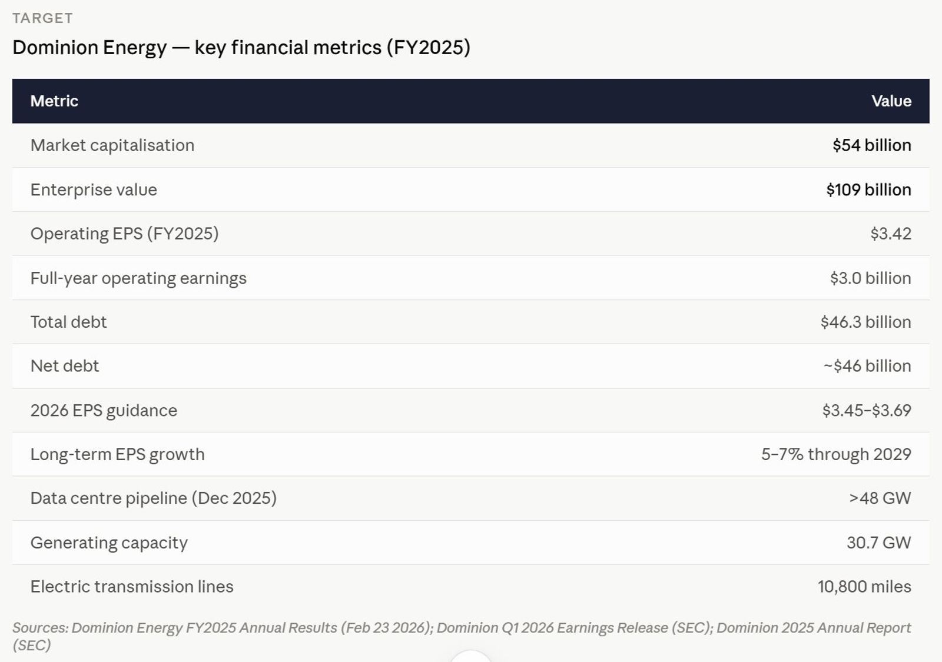942x662 pixels.
Task: Select the Data centre pipeline row
Action: (x=471, y=498)
